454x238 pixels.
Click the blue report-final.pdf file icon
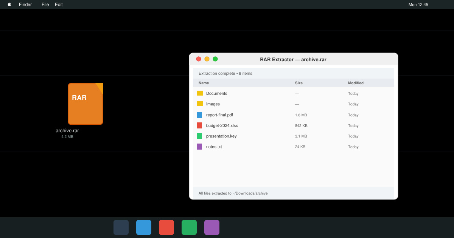[x=199, y=115]
